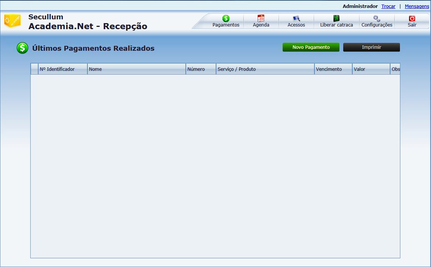Sort by the Nº Identificador column header
The image size is (431, 267).
tap(62, 69)
